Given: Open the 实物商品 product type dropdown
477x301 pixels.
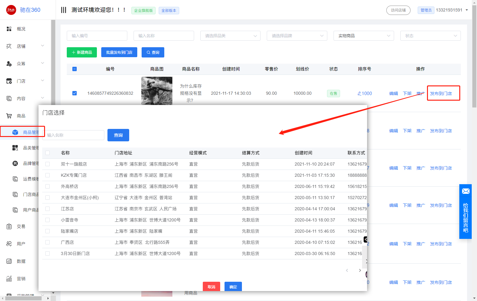Looking at the screenshot, I should [364, 36].
